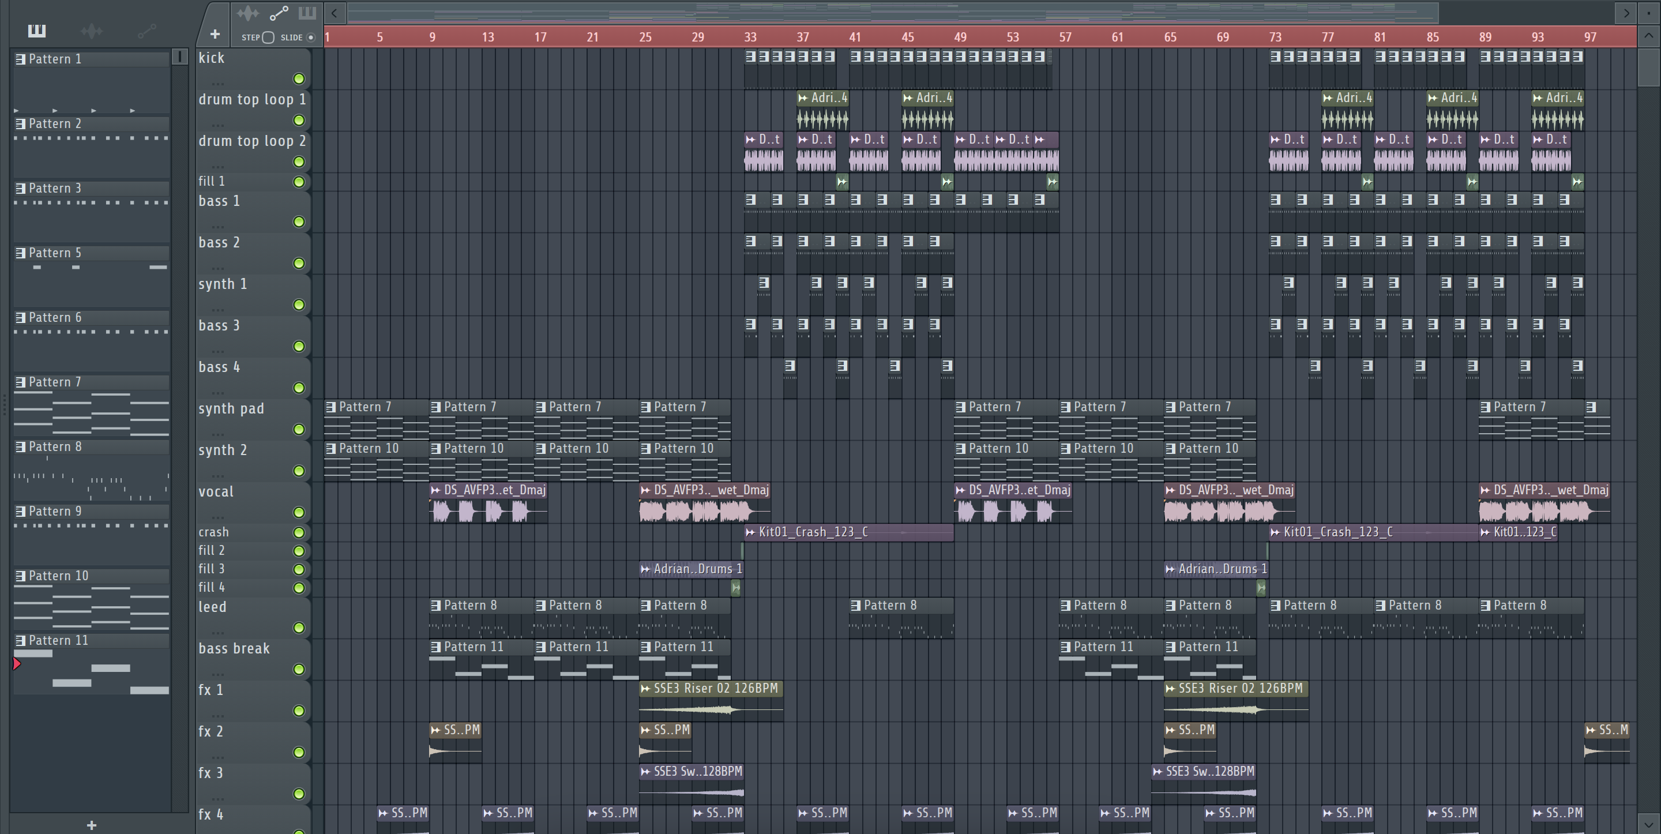
Task: Mute the bass 2 track
Action: point(299,263)
